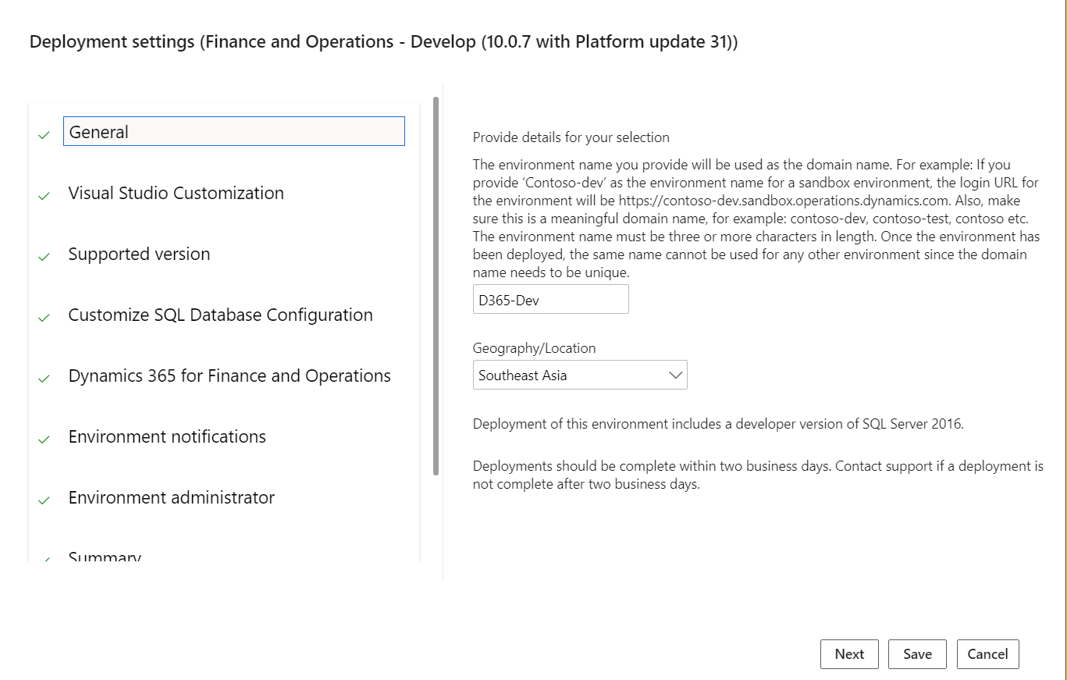1067x680 pixels.
Task: Click checkmark beside Environment notifications
Action: coord(44,440)
